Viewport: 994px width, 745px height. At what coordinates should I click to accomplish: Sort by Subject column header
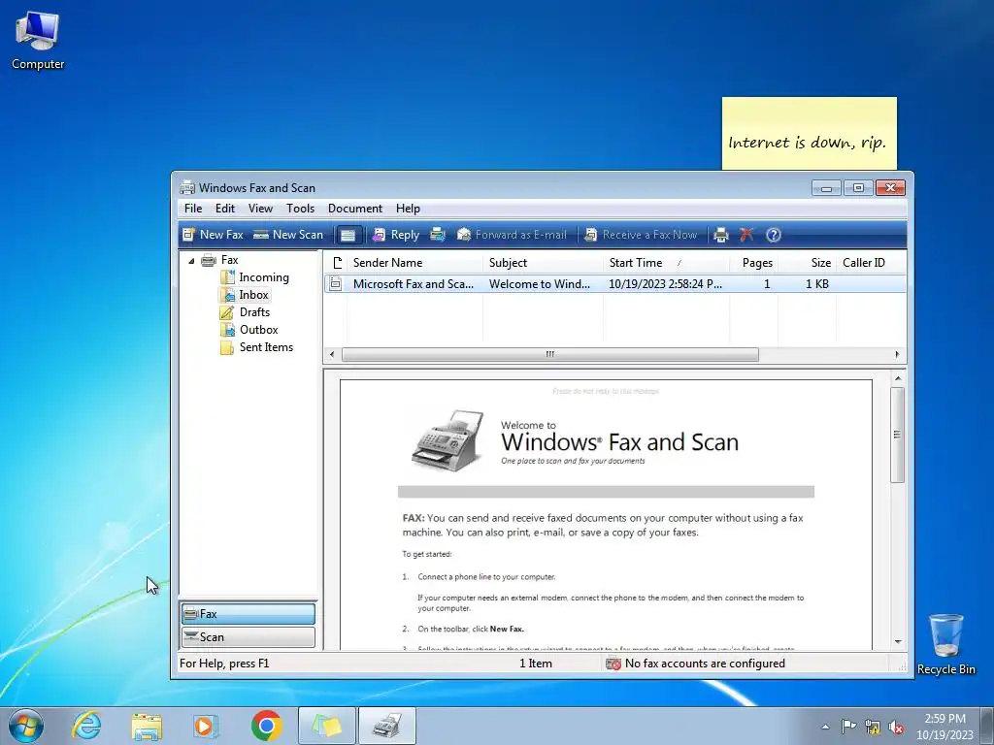(543, 263)
